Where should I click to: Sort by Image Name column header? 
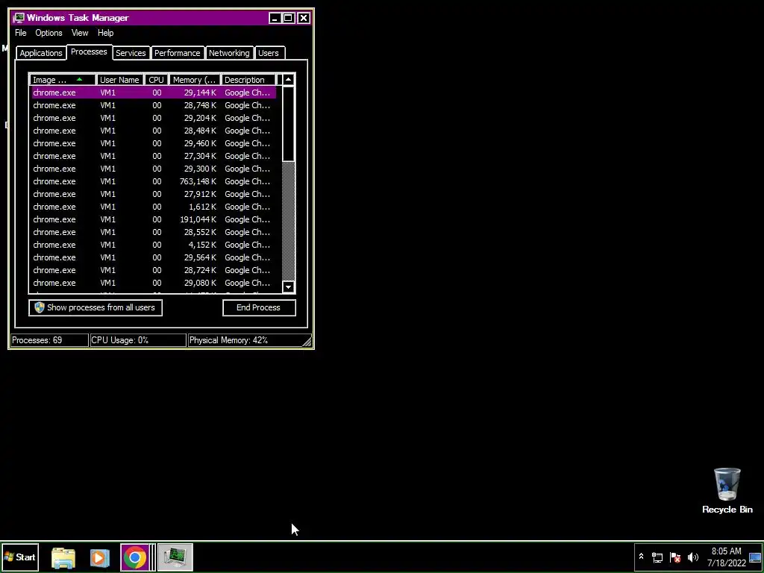click(63, 80)
